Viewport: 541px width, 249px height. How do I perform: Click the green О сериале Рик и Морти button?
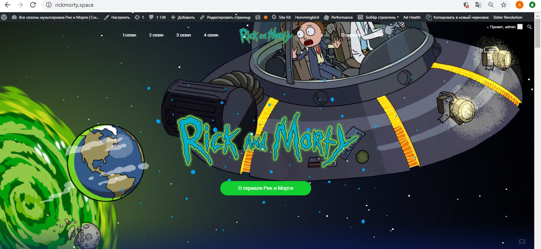266,188
